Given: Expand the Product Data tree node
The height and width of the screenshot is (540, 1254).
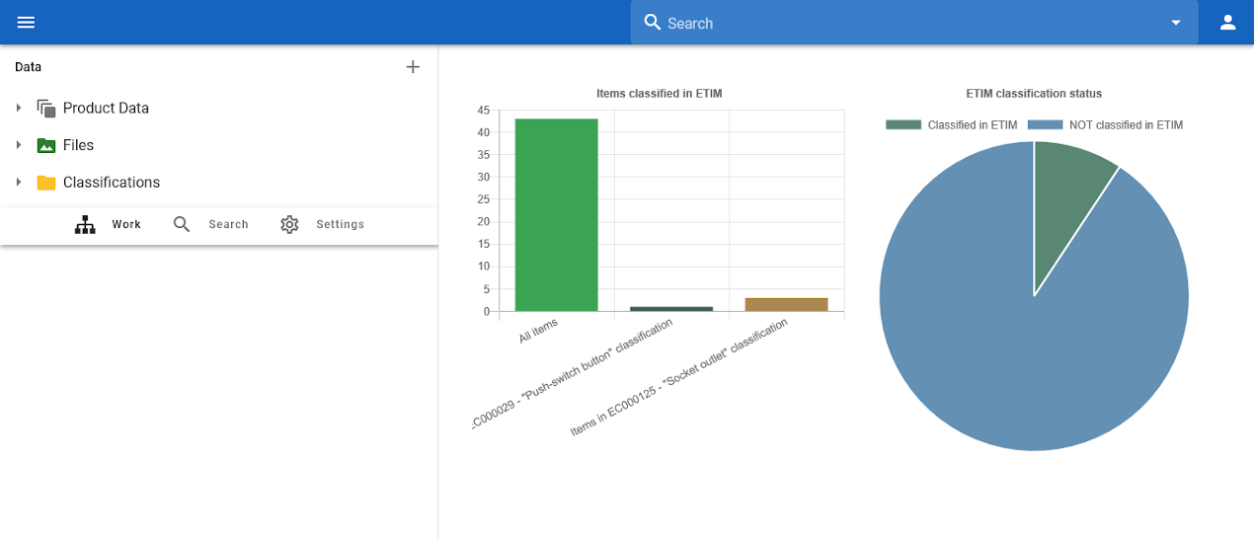Looking at the screenshot, I should [x=19, y=108].
